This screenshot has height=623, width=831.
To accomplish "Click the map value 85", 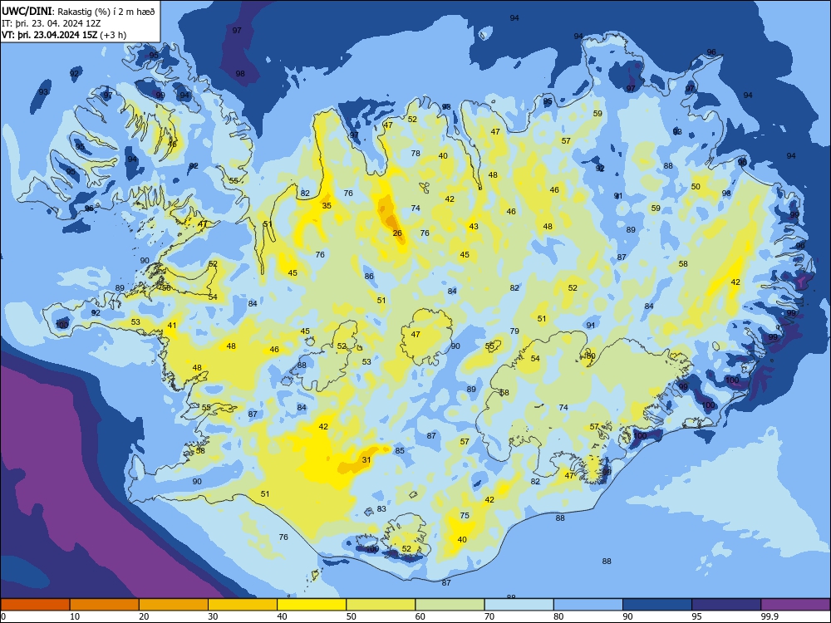I will coord(400,451).
